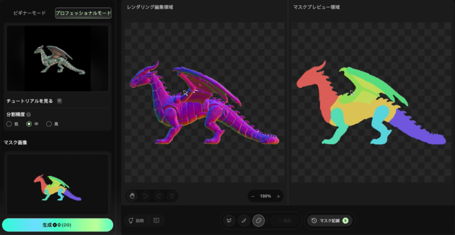Click the 生成 generate button
Image resolution: width=455 pixels, height=235 pixels.
57,225
